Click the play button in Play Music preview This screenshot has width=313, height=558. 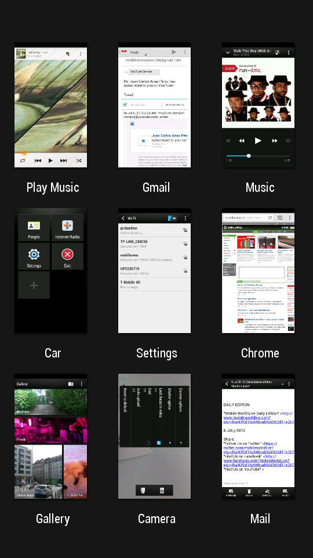tap(50, 161)
